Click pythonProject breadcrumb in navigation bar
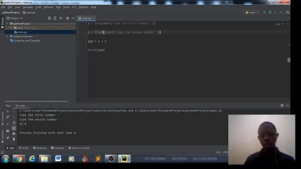 coord(11,13)
